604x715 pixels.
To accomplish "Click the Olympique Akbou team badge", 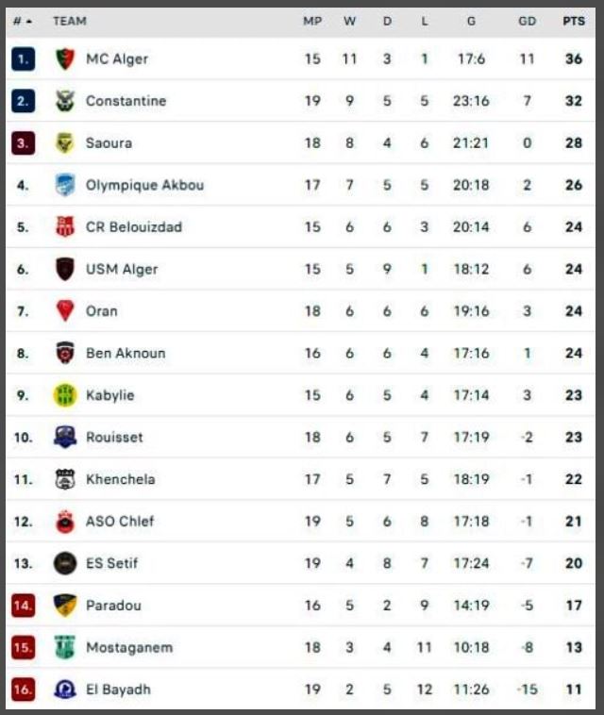I will point(64,185).
